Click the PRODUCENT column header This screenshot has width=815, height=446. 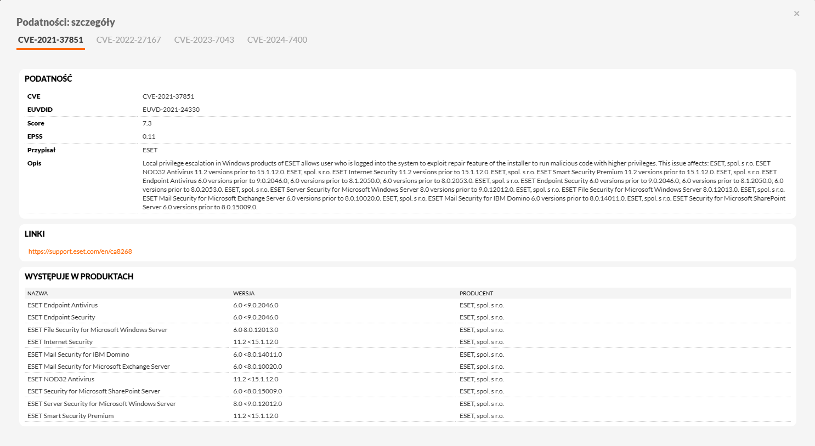coord(476,294)
